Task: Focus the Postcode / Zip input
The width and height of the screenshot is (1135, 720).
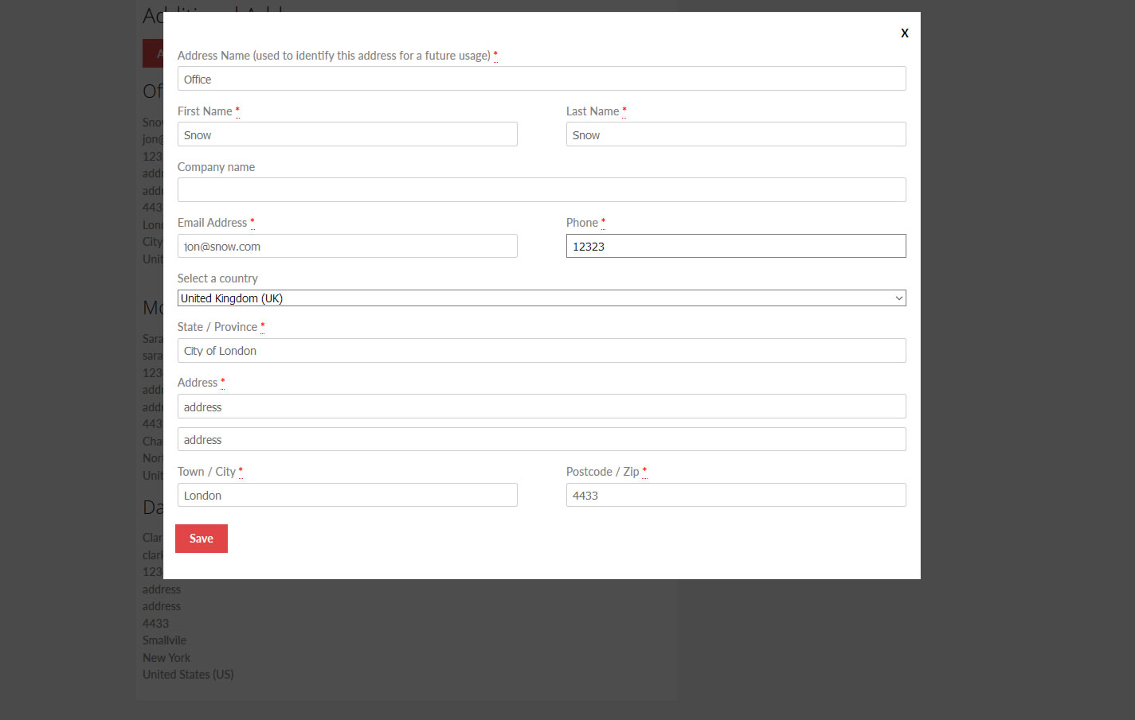Action: (735, 495)
